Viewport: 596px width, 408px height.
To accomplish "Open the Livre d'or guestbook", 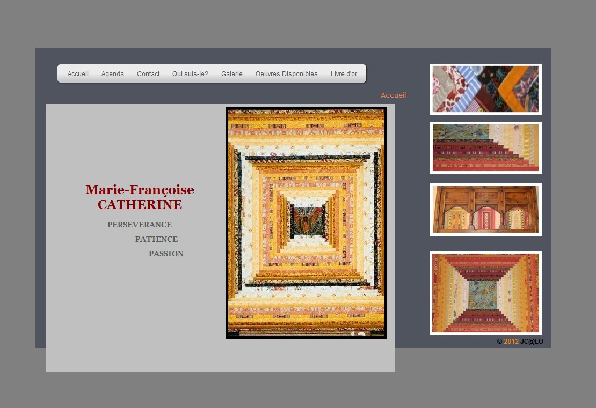I will tap(344, 73).
